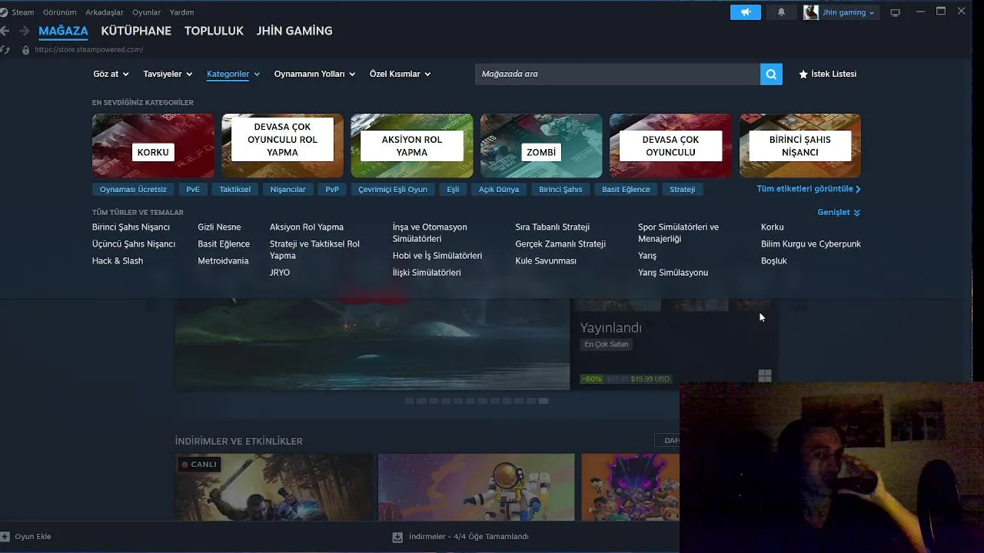Click the plus icon beside Oyun Ekle
The image size is (984, 553).
5,536
